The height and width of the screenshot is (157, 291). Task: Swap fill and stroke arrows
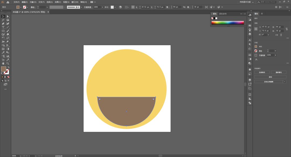coord(8,67)
